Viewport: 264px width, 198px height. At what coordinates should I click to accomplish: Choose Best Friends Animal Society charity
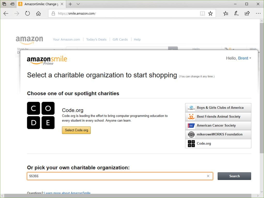pyautogui.click(x=218, y=117)
